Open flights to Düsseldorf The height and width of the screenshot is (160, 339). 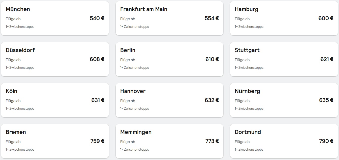(x=55, y=59)
